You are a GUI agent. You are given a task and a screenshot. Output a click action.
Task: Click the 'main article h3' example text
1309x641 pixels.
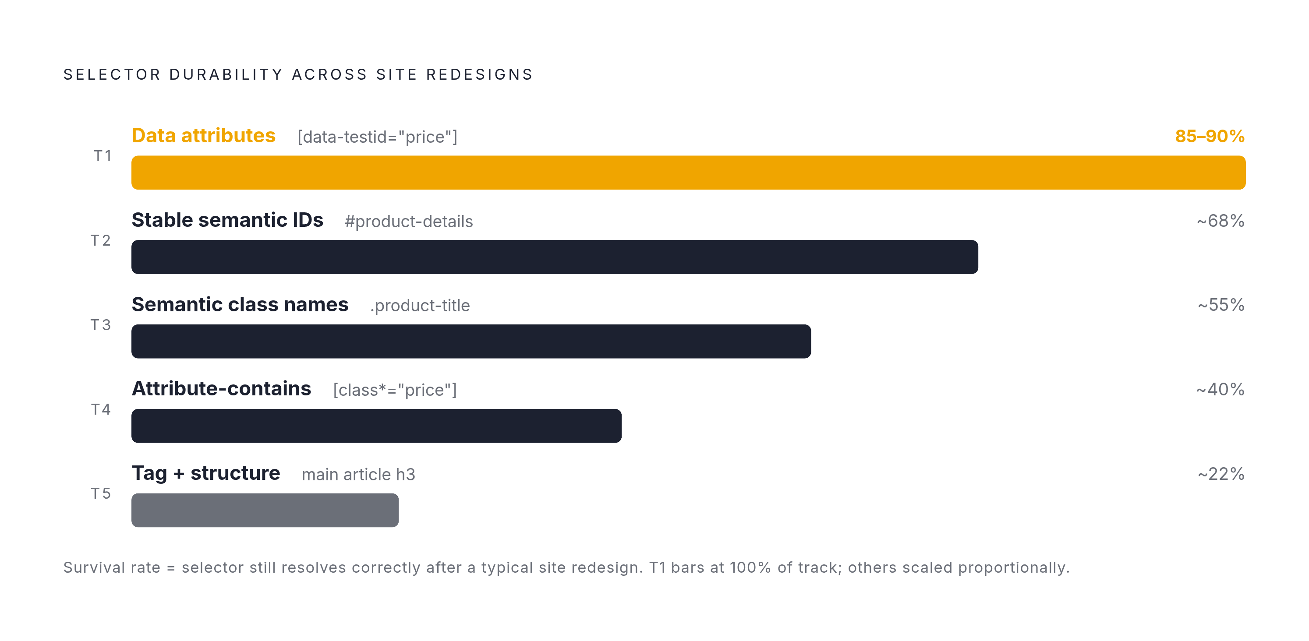[x=358, y=474]
